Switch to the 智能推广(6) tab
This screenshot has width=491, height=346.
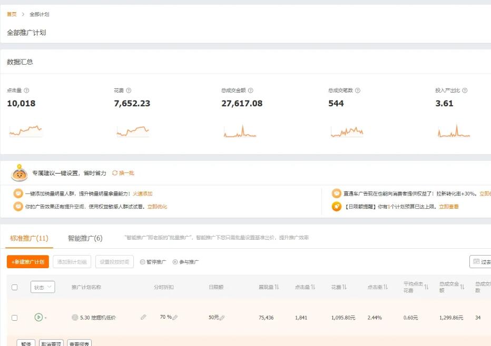point(85,238)
